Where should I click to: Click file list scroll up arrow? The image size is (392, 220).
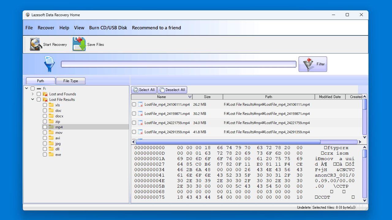pos(364,97)
